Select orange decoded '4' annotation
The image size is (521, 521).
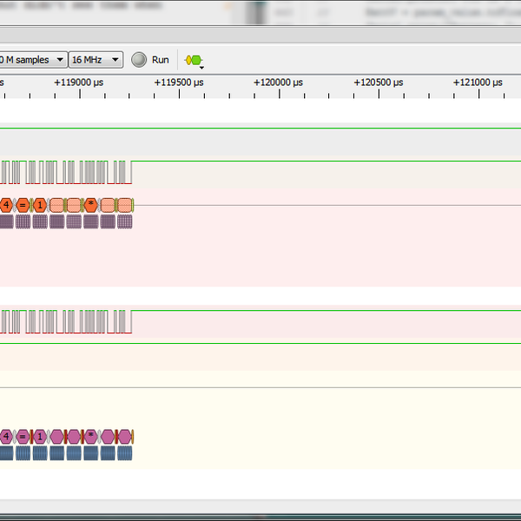tap(6, 206)
